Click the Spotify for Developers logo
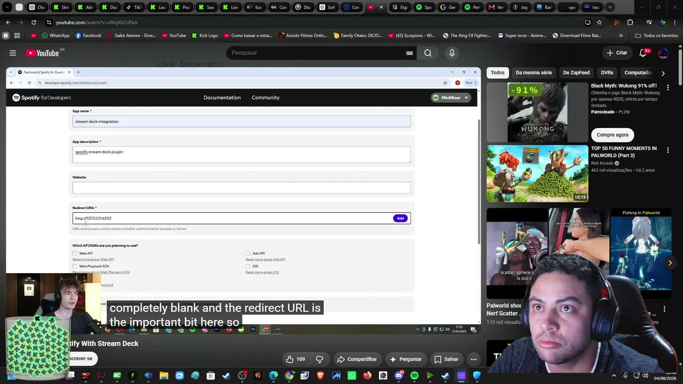The width and height of the screenshot is (683, 384). 42,98
